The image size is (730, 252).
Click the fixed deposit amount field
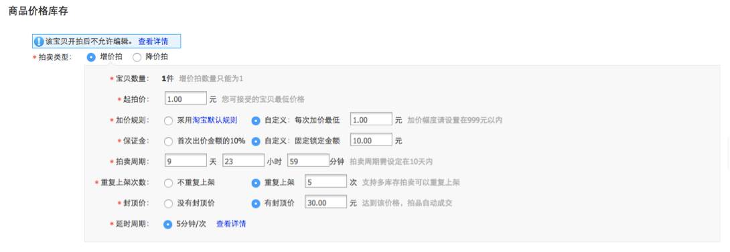click(x=371, y=140)
